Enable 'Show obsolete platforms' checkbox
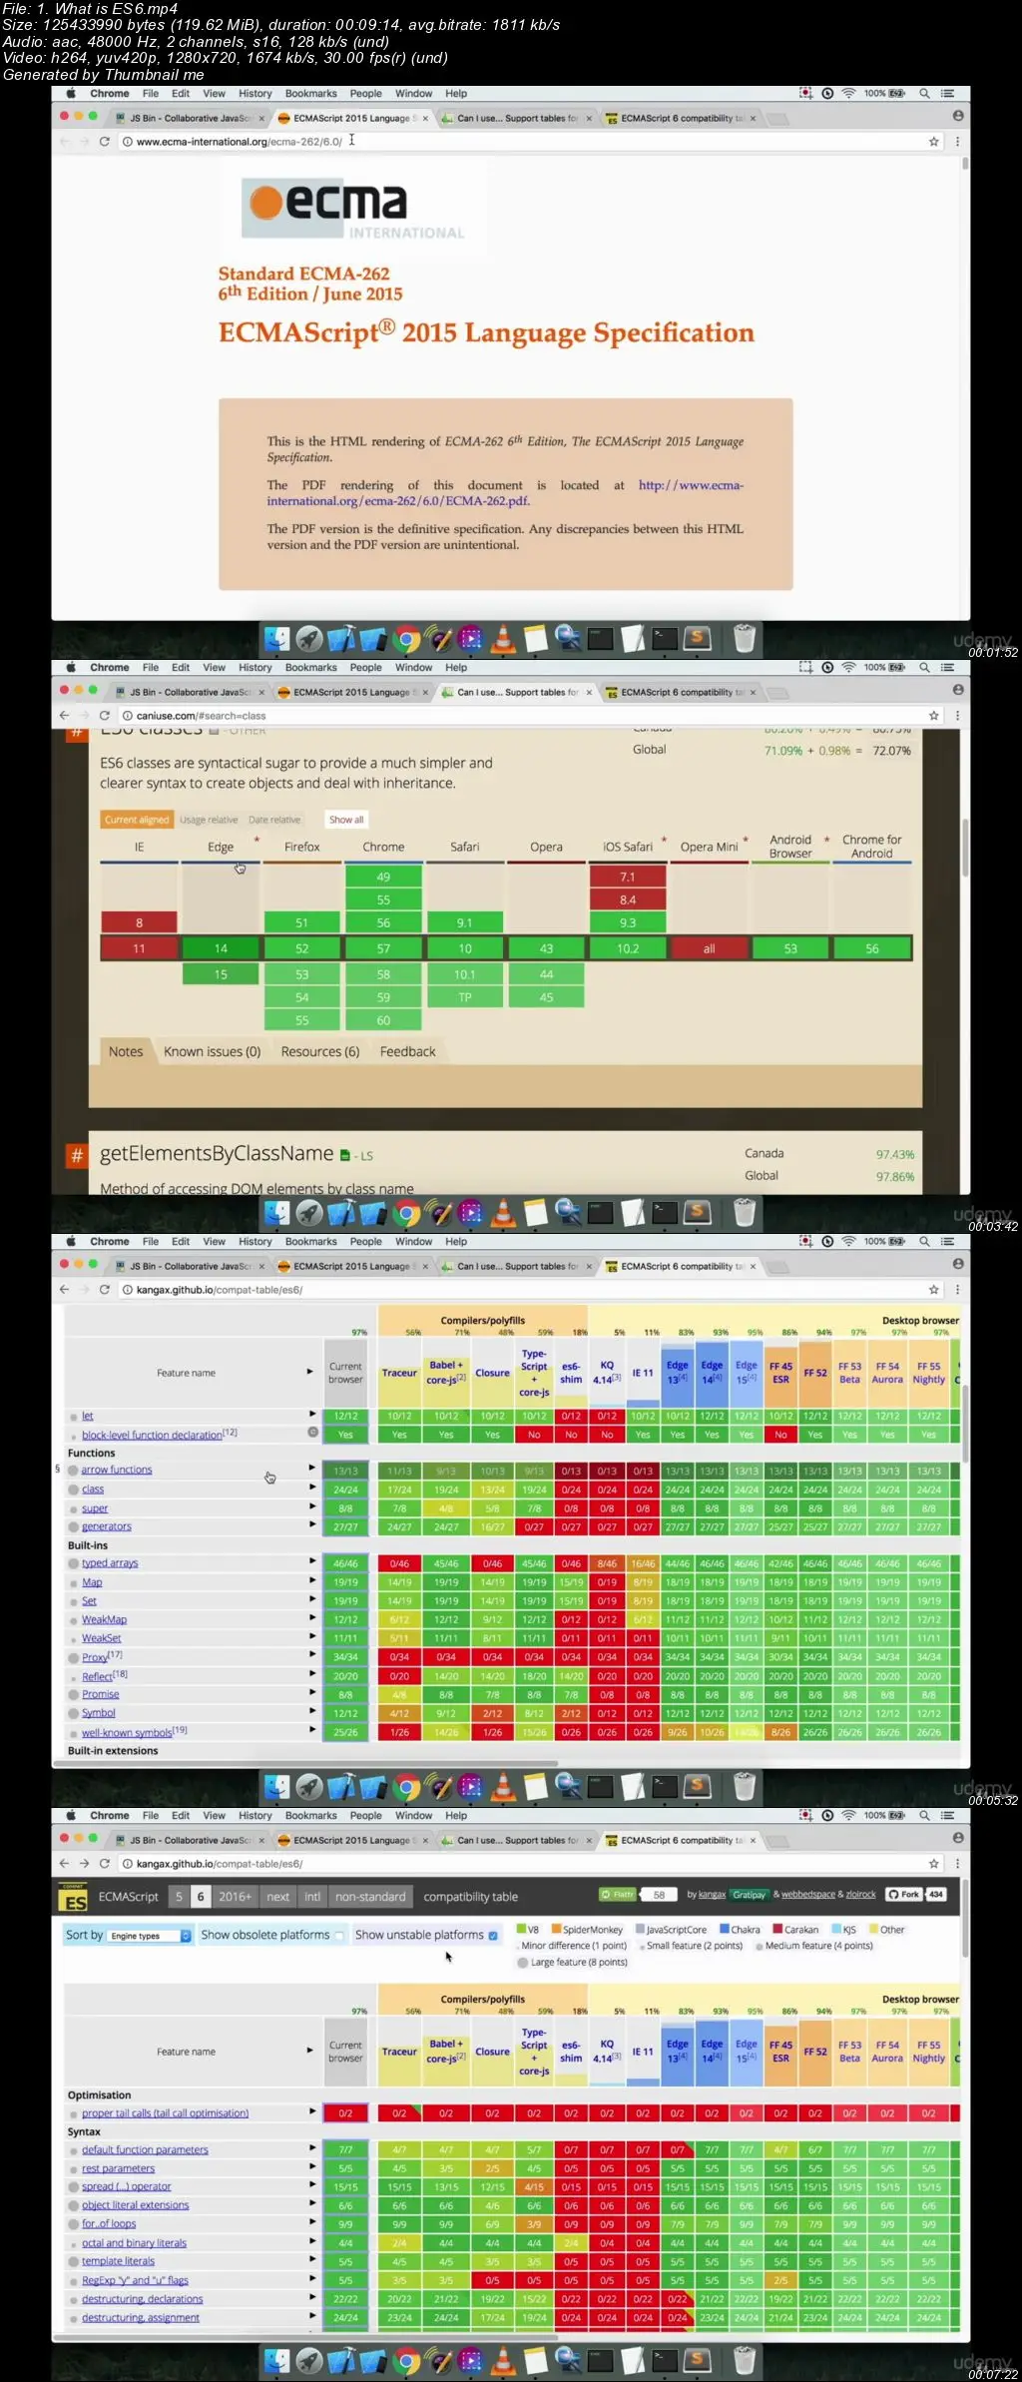 (339, 1936)
